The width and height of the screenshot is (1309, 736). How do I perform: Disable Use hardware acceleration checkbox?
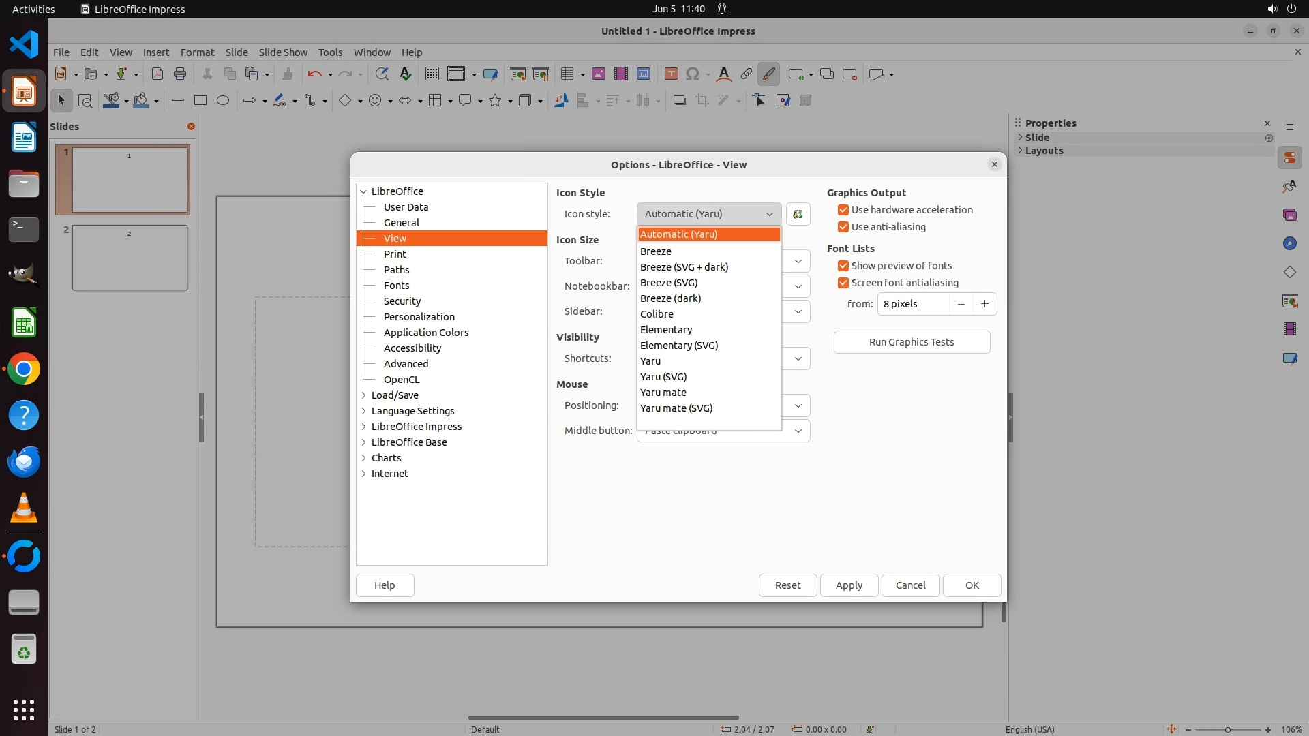pyautogui.click(x=843, y=210)
